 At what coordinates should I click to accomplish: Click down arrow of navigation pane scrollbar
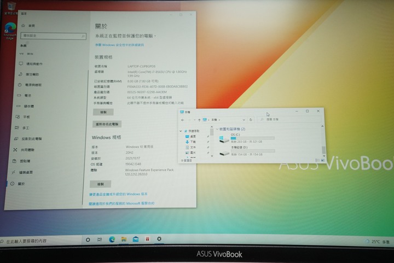tap(212, 156)
